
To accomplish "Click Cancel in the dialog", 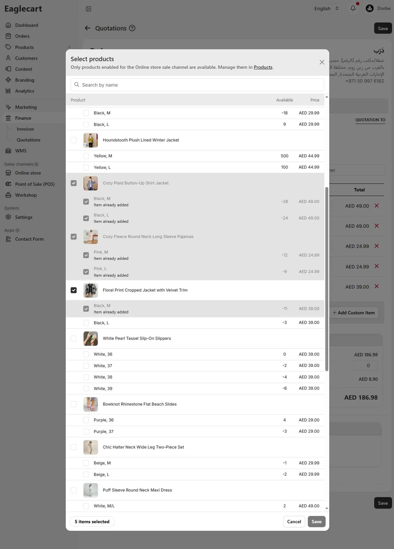I will pos(294,522).
